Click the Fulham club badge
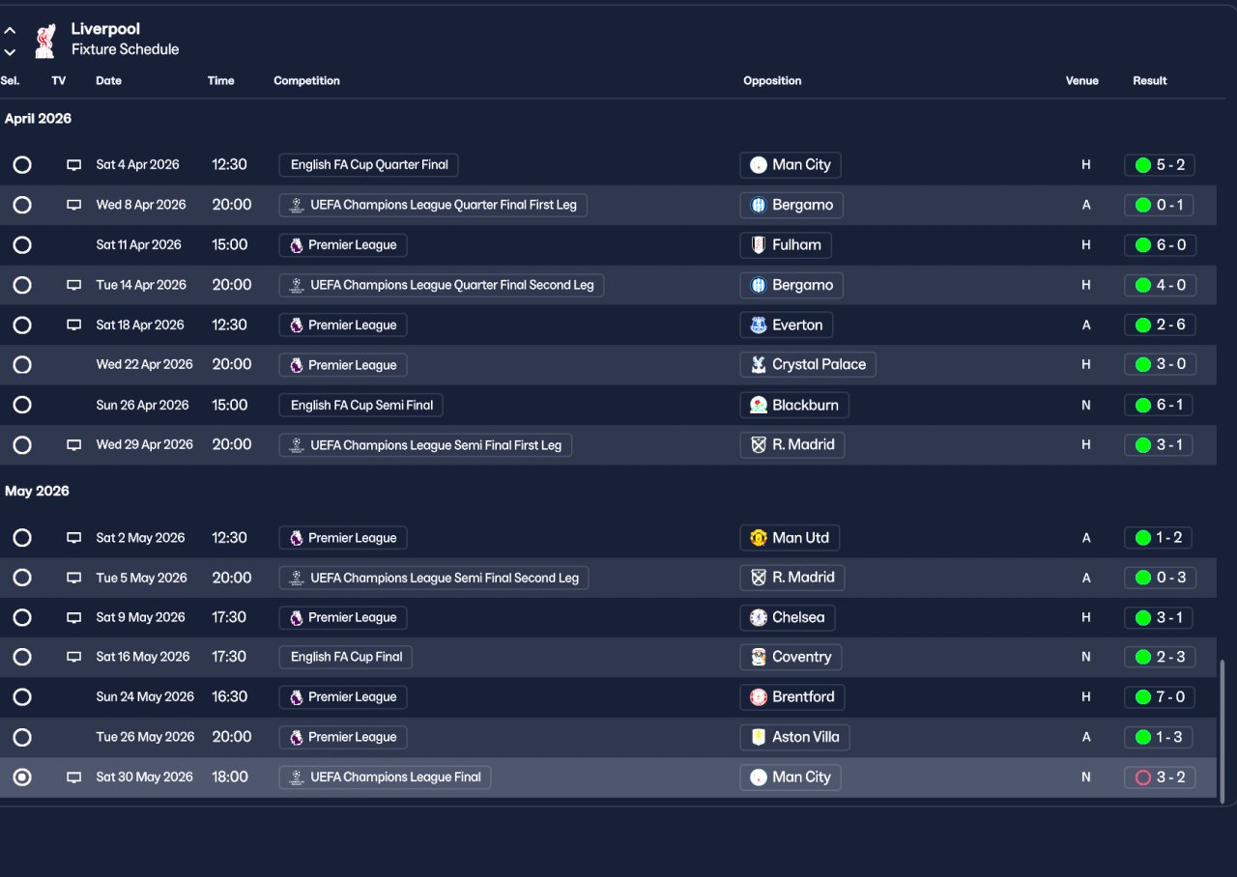 point(759,245)
